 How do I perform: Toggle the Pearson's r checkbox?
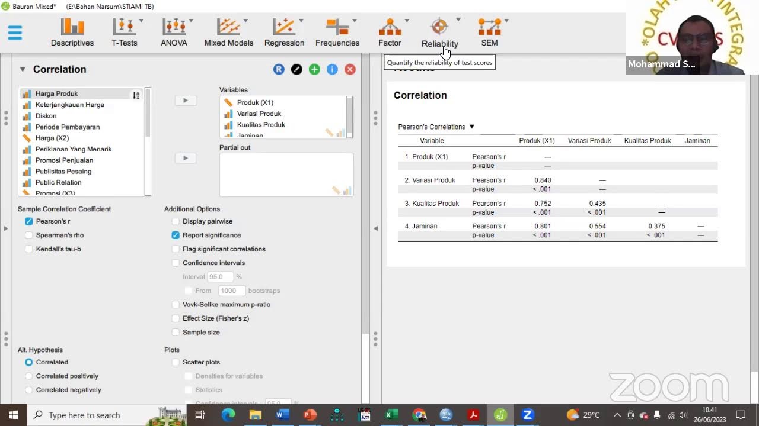coord(29,221)
